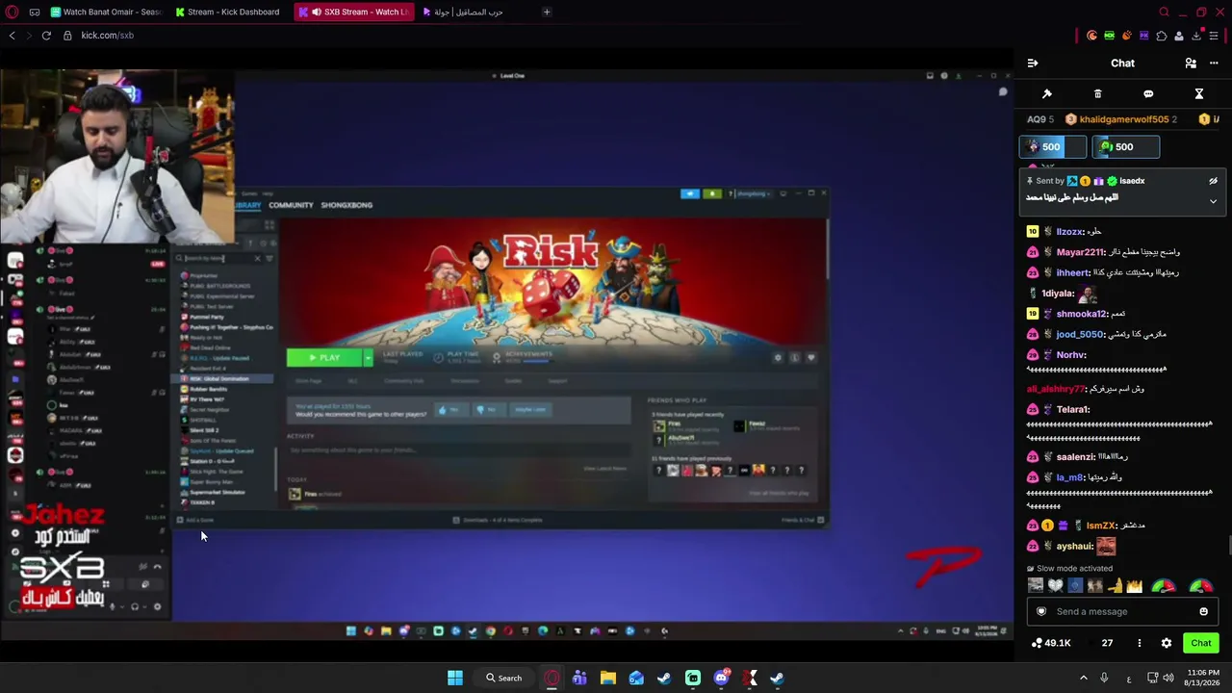Collapse the chat panel with the arrow icon
1232x693 pixels.
pyautogui.click(x=1033, y=64)
